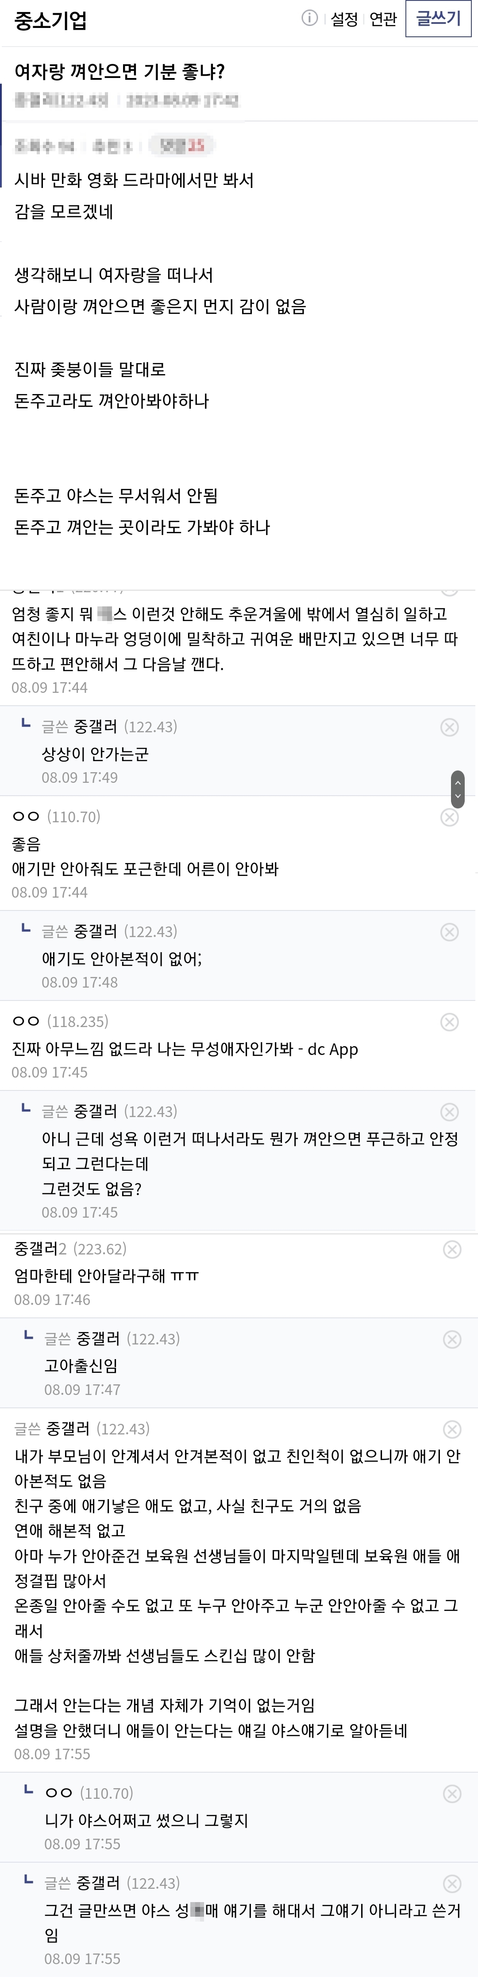The image size is (478, 1977).
Task: Click delete icon on ㅇㅇ (118.235) comment
Action: tap(450, 1021)
